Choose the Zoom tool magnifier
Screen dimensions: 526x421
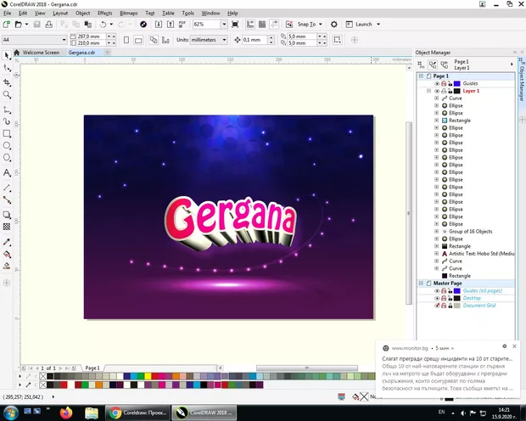tap(7, 95)
